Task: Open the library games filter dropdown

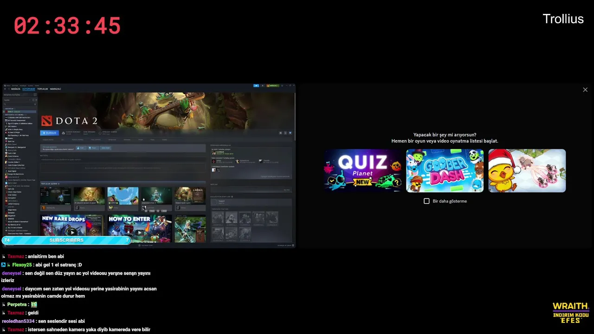Action: point(17,100)
